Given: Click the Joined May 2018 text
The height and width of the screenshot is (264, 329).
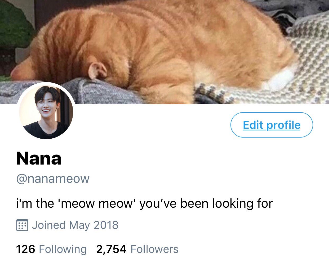Looking at the screenshot, I should tap(75, 225).
